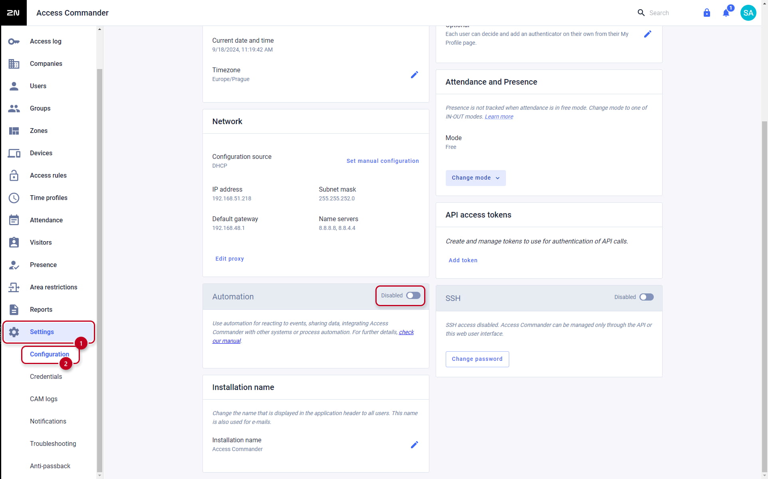The width and height of the screenshot is (768, 479).
Task: Click the Reports document icon
Action: (x=14, y=310)
